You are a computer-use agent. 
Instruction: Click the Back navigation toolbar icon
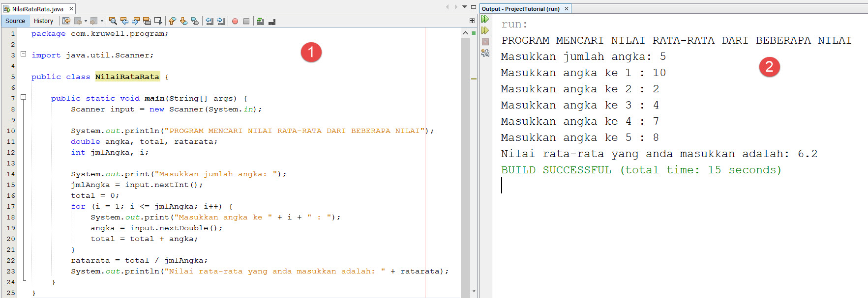(x=78, y=21)
